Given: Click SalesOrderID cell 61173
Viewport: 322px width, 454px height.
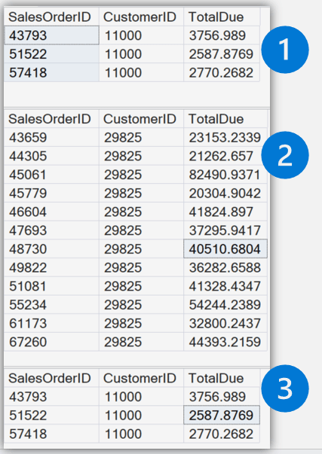Looking at the screenshot, I should point(51,323).
